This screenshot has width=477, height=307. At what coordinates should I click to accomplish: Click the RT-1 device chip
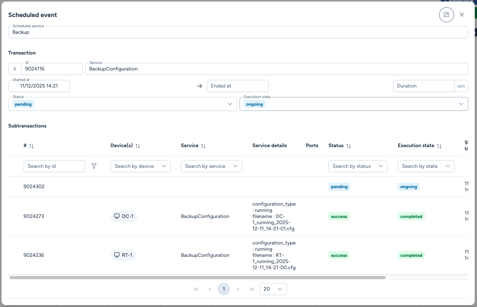pyautogui.click(x=123, y=255)
